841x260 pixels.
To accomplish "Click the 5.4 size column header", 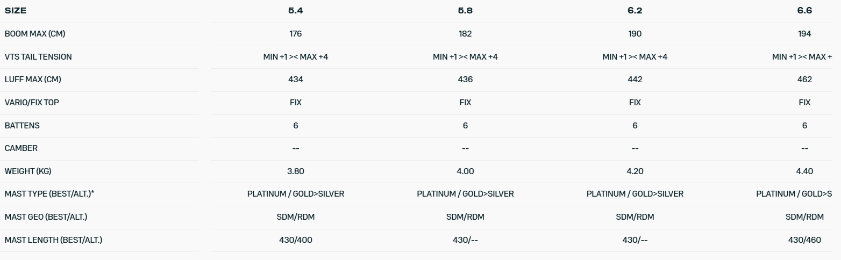I will coord(295,11).
